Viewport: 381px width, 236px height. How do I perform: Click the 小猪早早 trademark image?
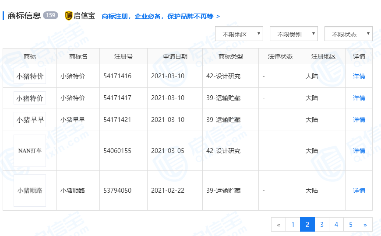pos(30,120)
